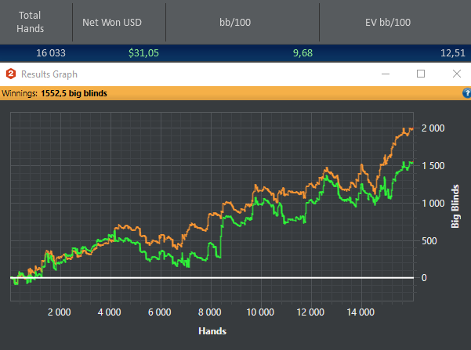Maximize the Results Graph window
The image size is (471, 350).
point(421,74)
